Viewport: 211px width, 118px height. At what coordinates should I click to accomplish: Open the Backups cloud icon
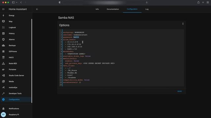(3, 46)
